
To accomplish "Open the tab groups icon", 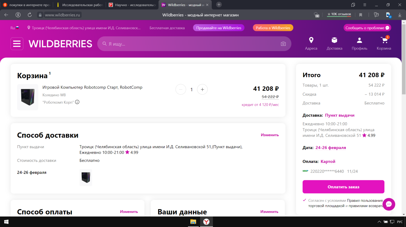I will (x=353, y=5).
